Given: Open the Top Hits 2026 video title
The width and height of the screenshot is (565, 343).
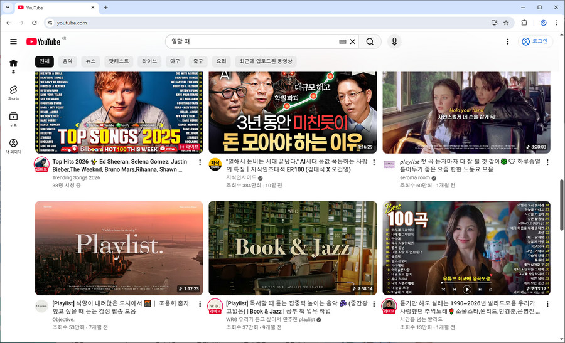Looking at the screenshot, I should coord(120,166).
